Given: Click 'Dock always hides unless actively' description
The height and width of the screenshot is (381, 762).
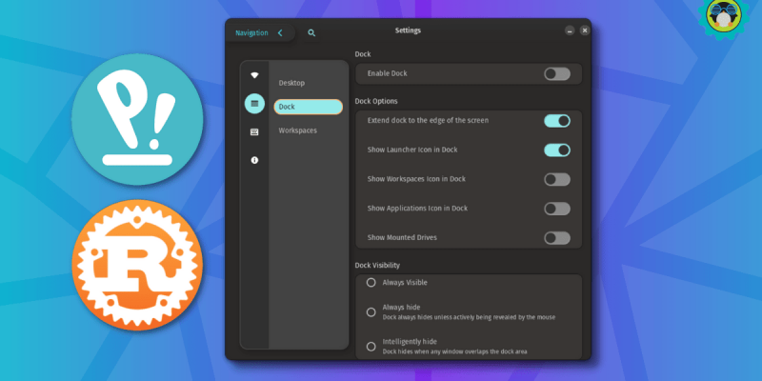Looking at the screenshot, I should coord(469,317).
